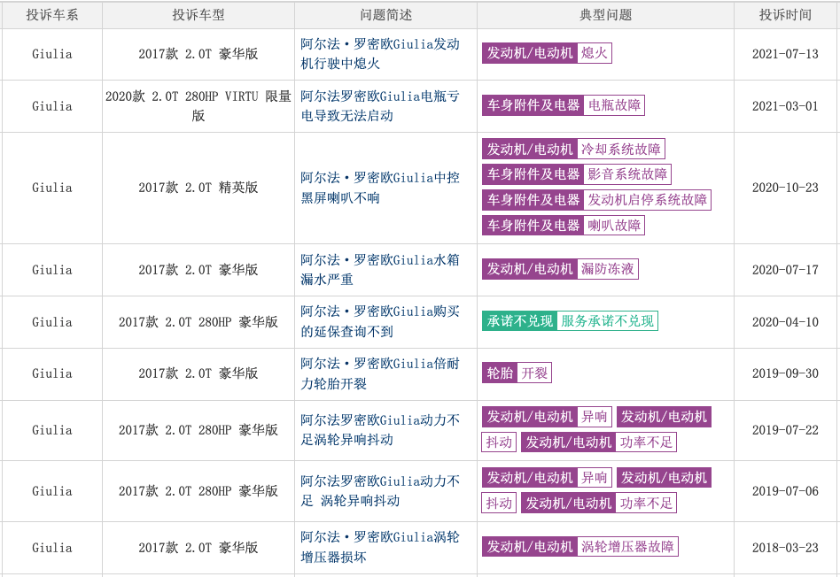This screenshot has height=577, width=840.
Task: Click the 熄火 issue tag
Action: pos(594,53)
